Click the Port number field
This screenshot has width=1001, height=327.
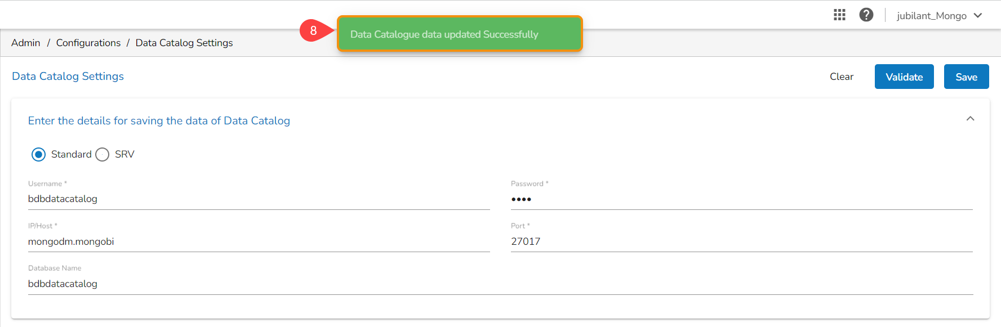click(x=741, y=241)
